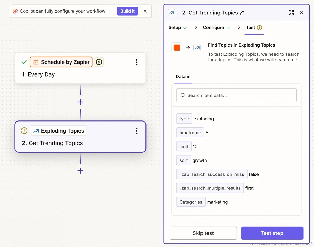Select the '2. Get Trending Topics' step card title
This screenshot has height=247, width=314.
pyautogui.click(x=52, y=143)
